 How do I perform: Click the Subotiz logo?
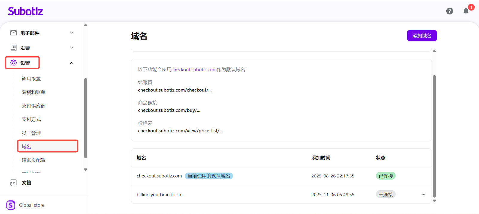pyautogui.click(x=25, y=11)
